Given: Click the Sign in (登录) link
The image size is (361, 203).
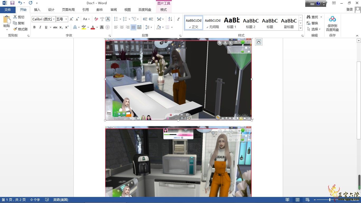Looking at the screenshot, I should (x=350, y=10).
